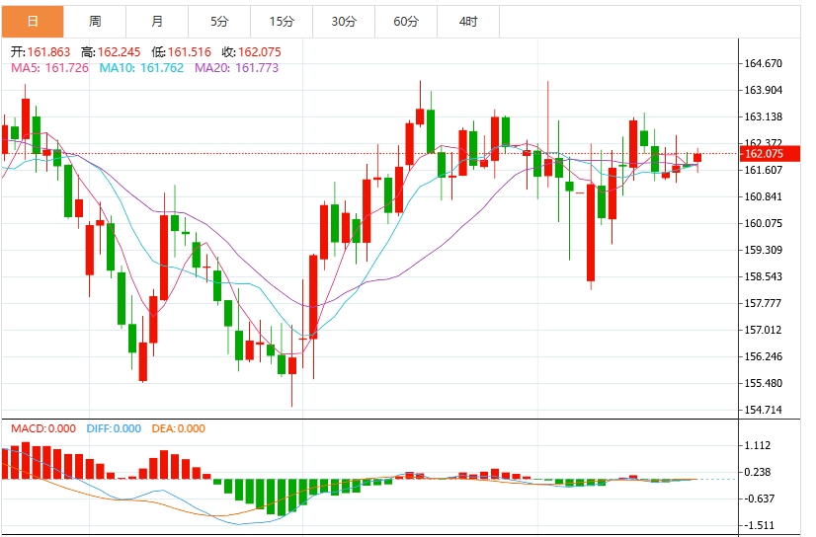Click the 高:162.245 high price value

[111, 52]
